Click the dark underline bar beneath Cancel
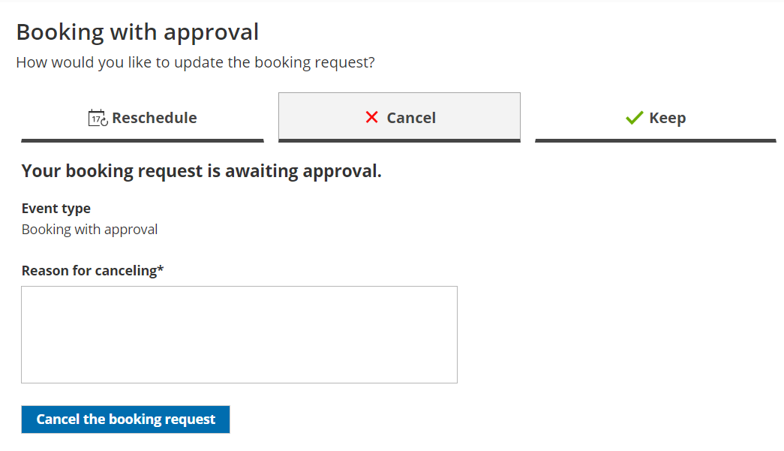784x451 pixels. pos(399,140)
